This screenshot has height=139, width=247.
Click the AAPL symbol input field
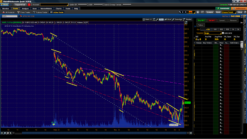pos(10,16)
